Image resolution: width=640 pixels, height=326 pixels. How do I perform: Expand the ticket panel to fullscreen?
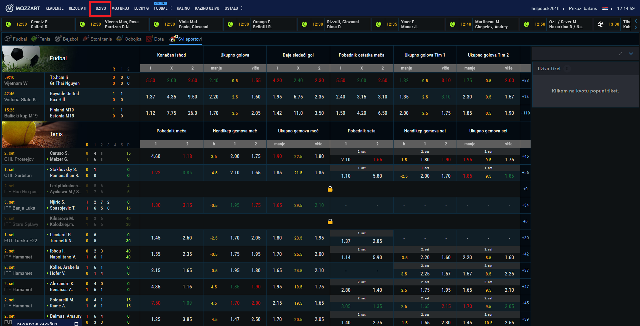tap(620, 54)
